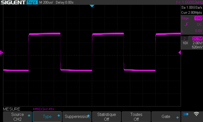Open the Source CH2 selection menu

tap(17, 117)
